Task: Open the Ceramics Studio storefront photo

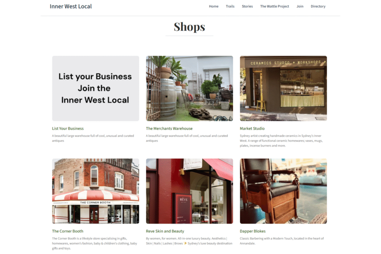Action: pos(283,89)
